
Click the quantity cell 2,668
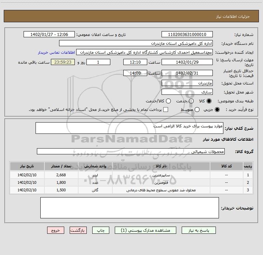pyautogui.click(x=61, y=175)
